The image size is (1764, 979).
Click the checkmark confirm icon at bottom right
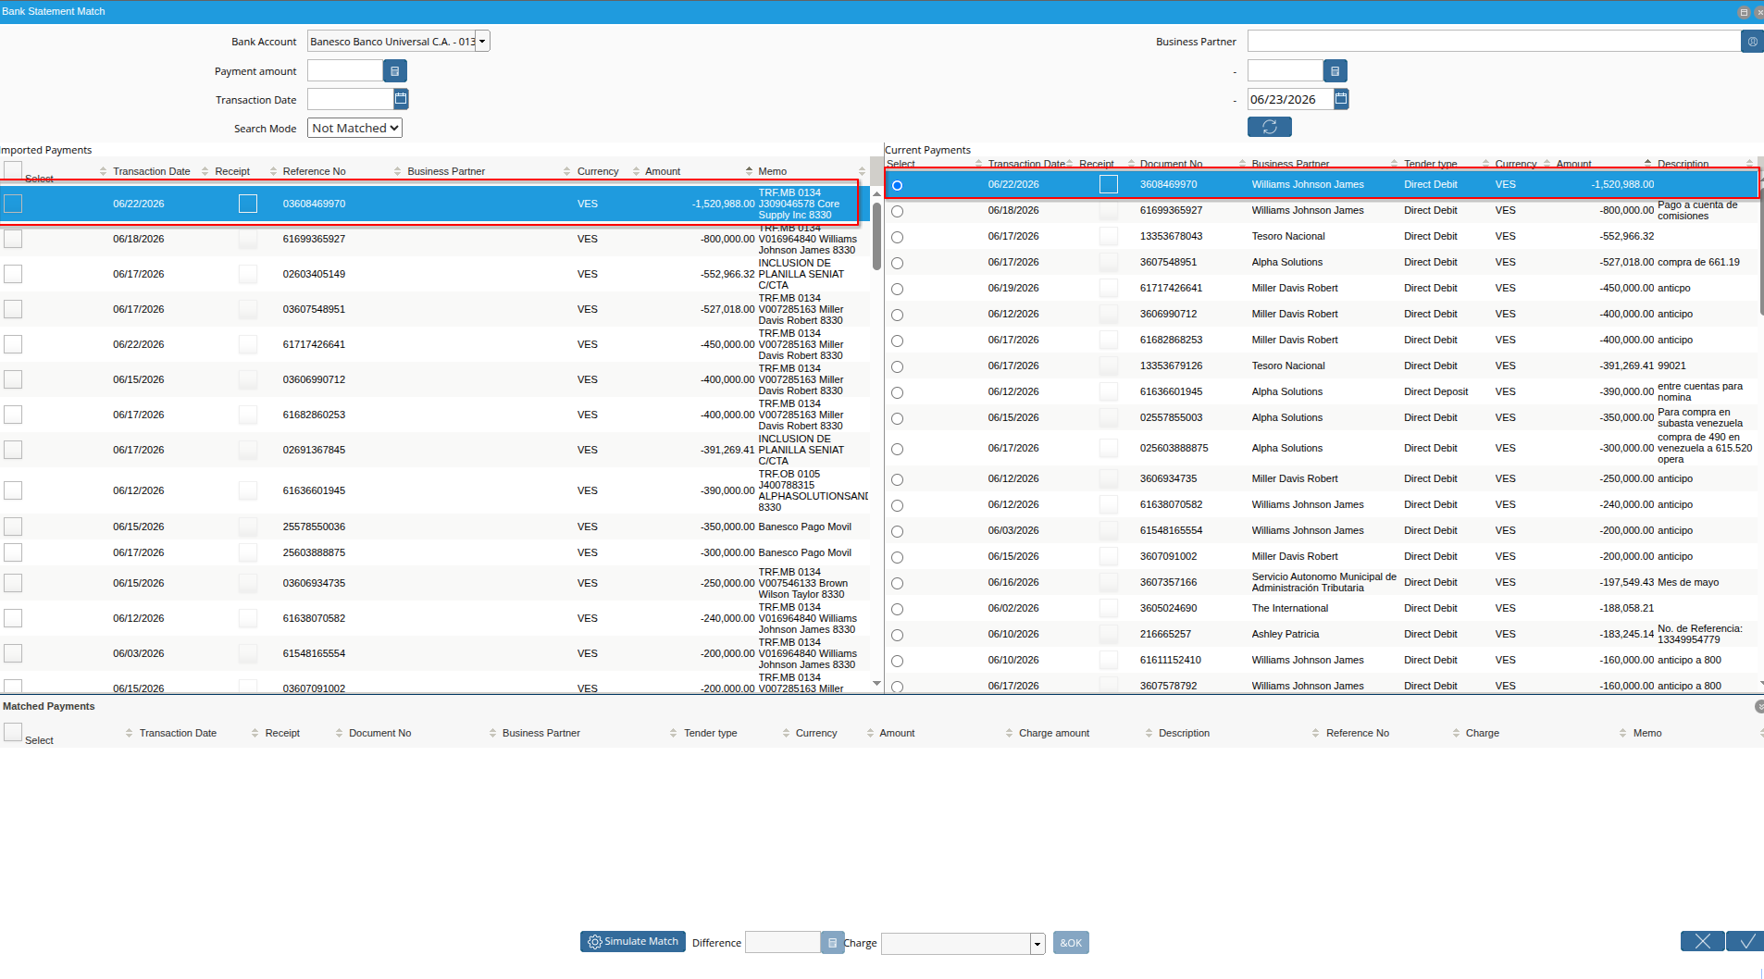point(1746,941)
